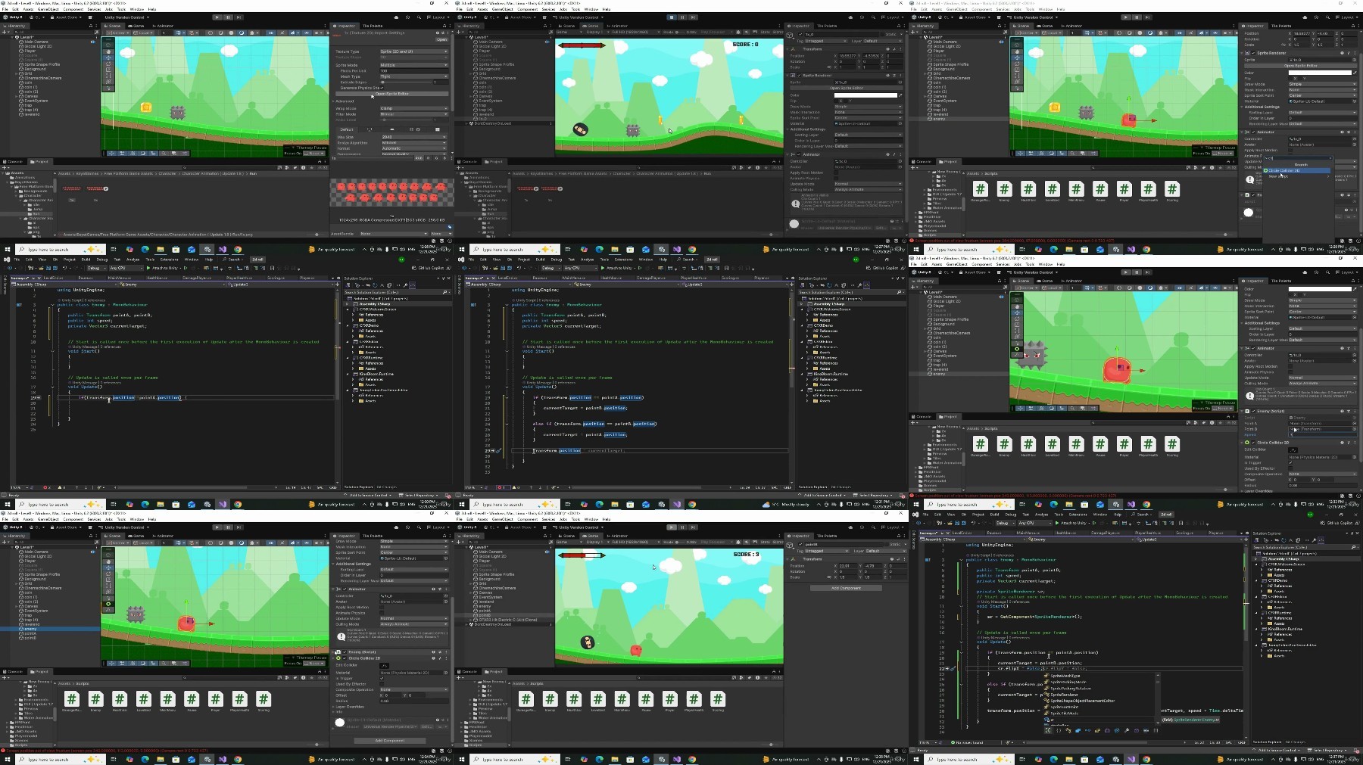Toggle Is Trigger checkbox in bottom-left inspector

[382, 678]
